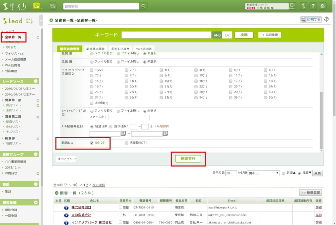
Task: Expand the 詳細検索 advanced search toggle
Action: point(269,35)
